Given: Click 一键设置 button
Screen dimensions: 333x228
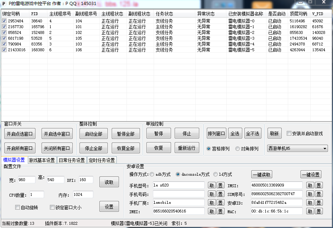Looking at the screenshot, I should (x=311, y=174).
